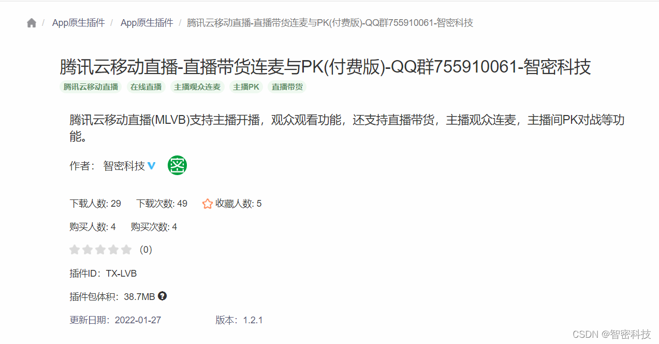Click the rating count (0)
Screen dimensions: 659x344
(x=145, y=250)
